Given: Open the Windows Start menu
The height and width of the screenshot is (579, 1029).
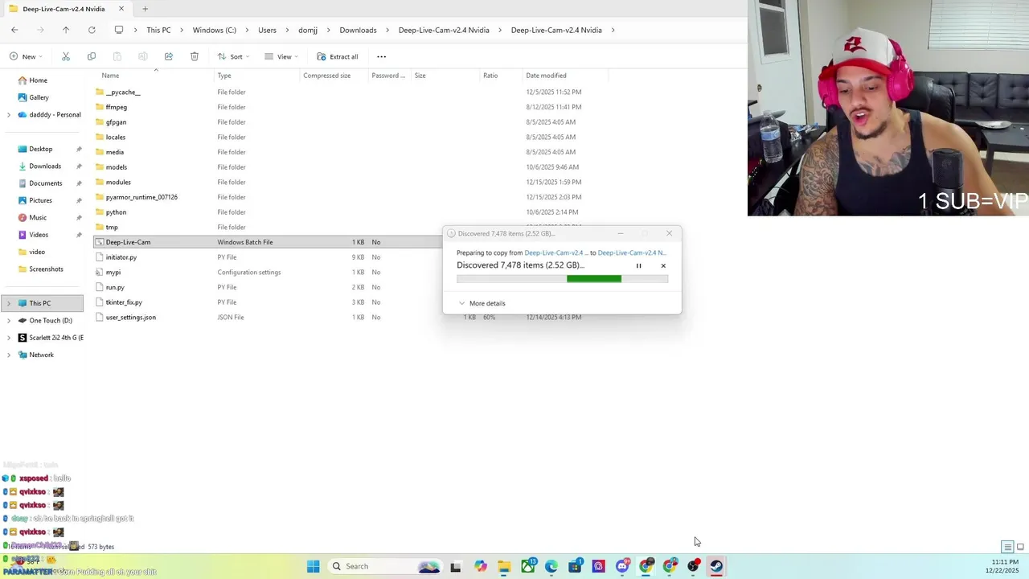Looking at the screenshot, I should click(313, 566).
